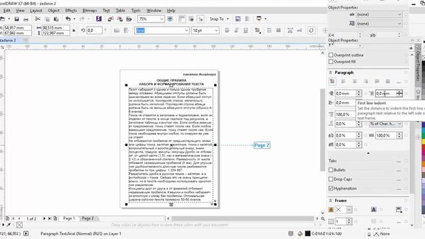Viewport: 425px width, 239px height.
Task: Click the Underline text icon
Action: [246, 31]
